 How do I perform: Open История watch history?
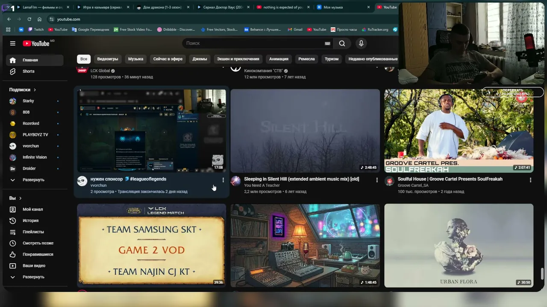[35, 220]
